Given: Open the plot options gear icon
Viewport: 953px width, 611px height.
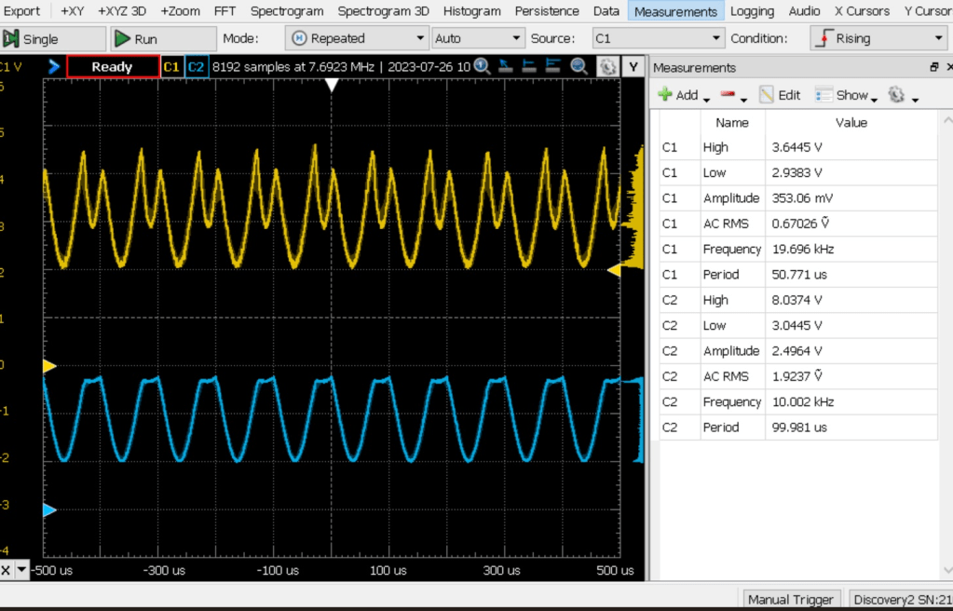Looking at the screenshot, I should tap(606, 67).
